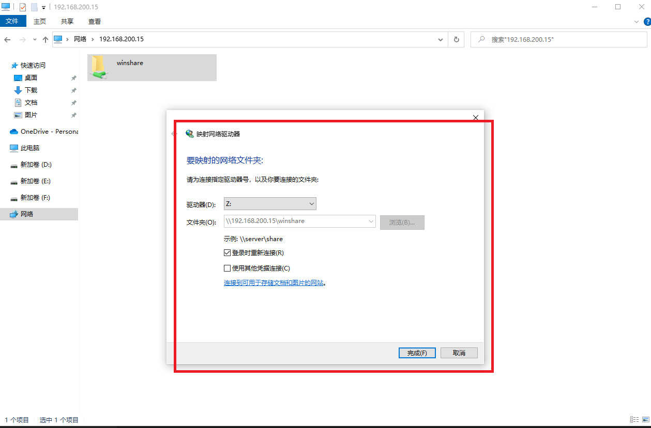Screen dimensions: 651x428
Task: Open Explorer help question mark icon
Action: pyautogui.click(x=646, y=22)
